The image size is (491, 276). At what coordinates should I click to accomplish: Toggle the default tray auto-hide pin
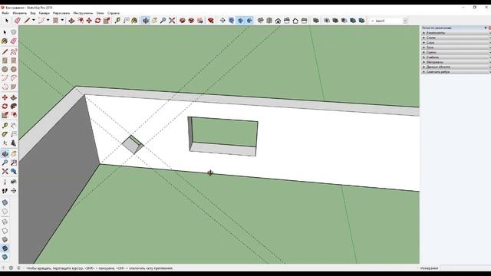coord(486,28)
